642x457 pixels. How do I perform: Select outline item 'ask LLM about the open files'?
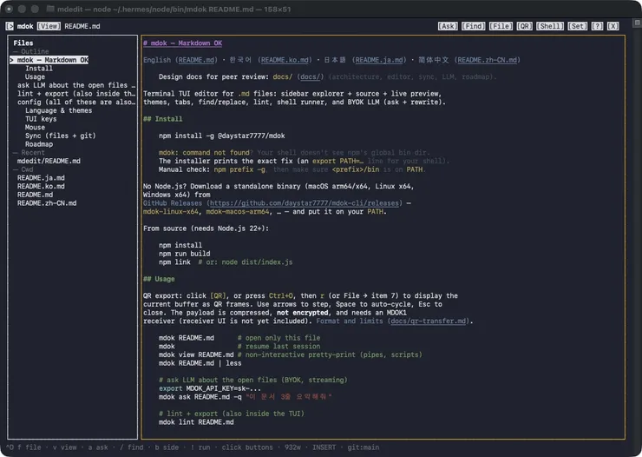76,85
